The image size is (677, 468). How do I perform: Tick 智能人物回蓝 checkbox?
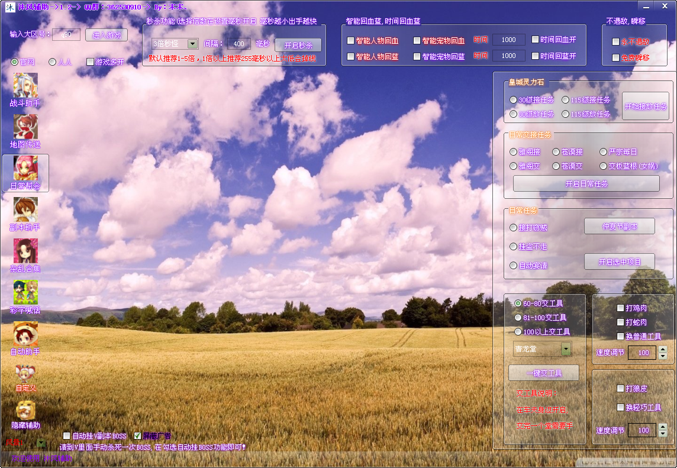click(x=350, y=57)
